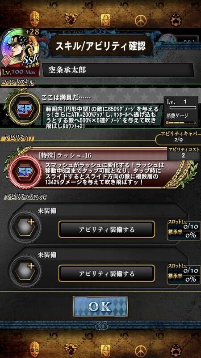Tap the Jotaro SSR character portrait
Image resolution: width=201 pixels, height=358 pixels.
20,52
